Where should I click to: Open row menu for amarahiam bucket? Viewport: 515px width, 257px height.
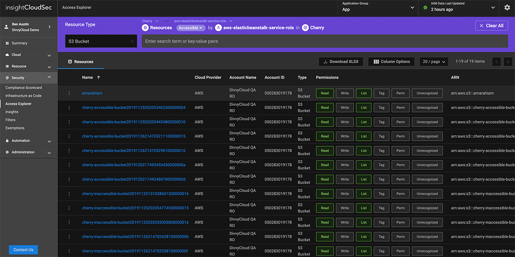pyautogui.click(x=69, y=93)
